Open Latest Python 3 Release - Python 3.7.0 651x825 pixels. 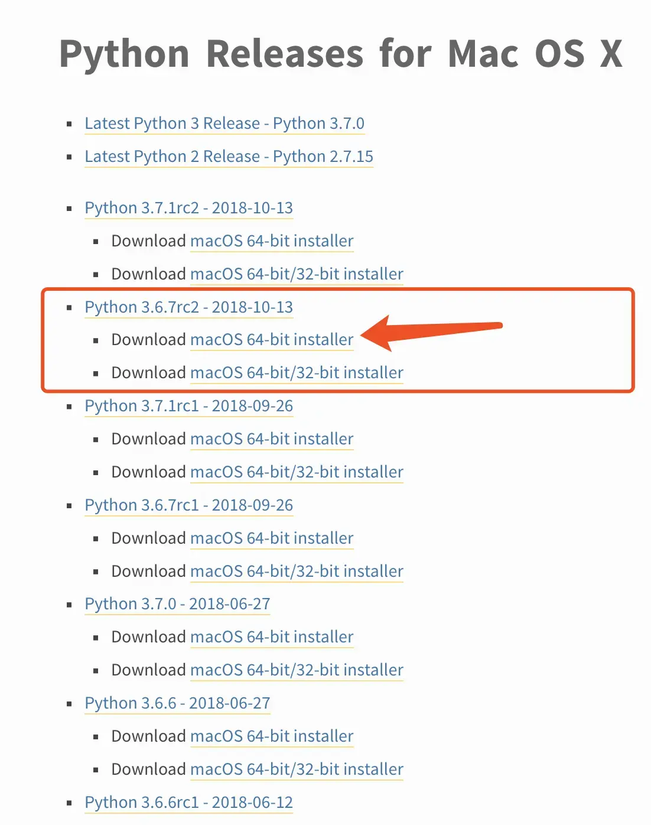tap(224, 124)
